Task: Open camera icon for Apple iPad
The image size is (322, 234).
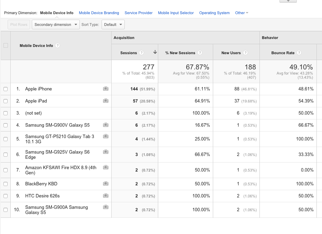Action: click(106, 101)
